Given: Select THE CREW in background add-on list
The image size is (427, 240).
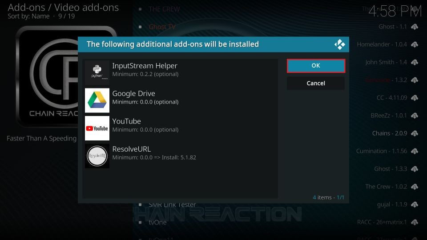Looking at the screenshot, I should (x=164, y=9).
